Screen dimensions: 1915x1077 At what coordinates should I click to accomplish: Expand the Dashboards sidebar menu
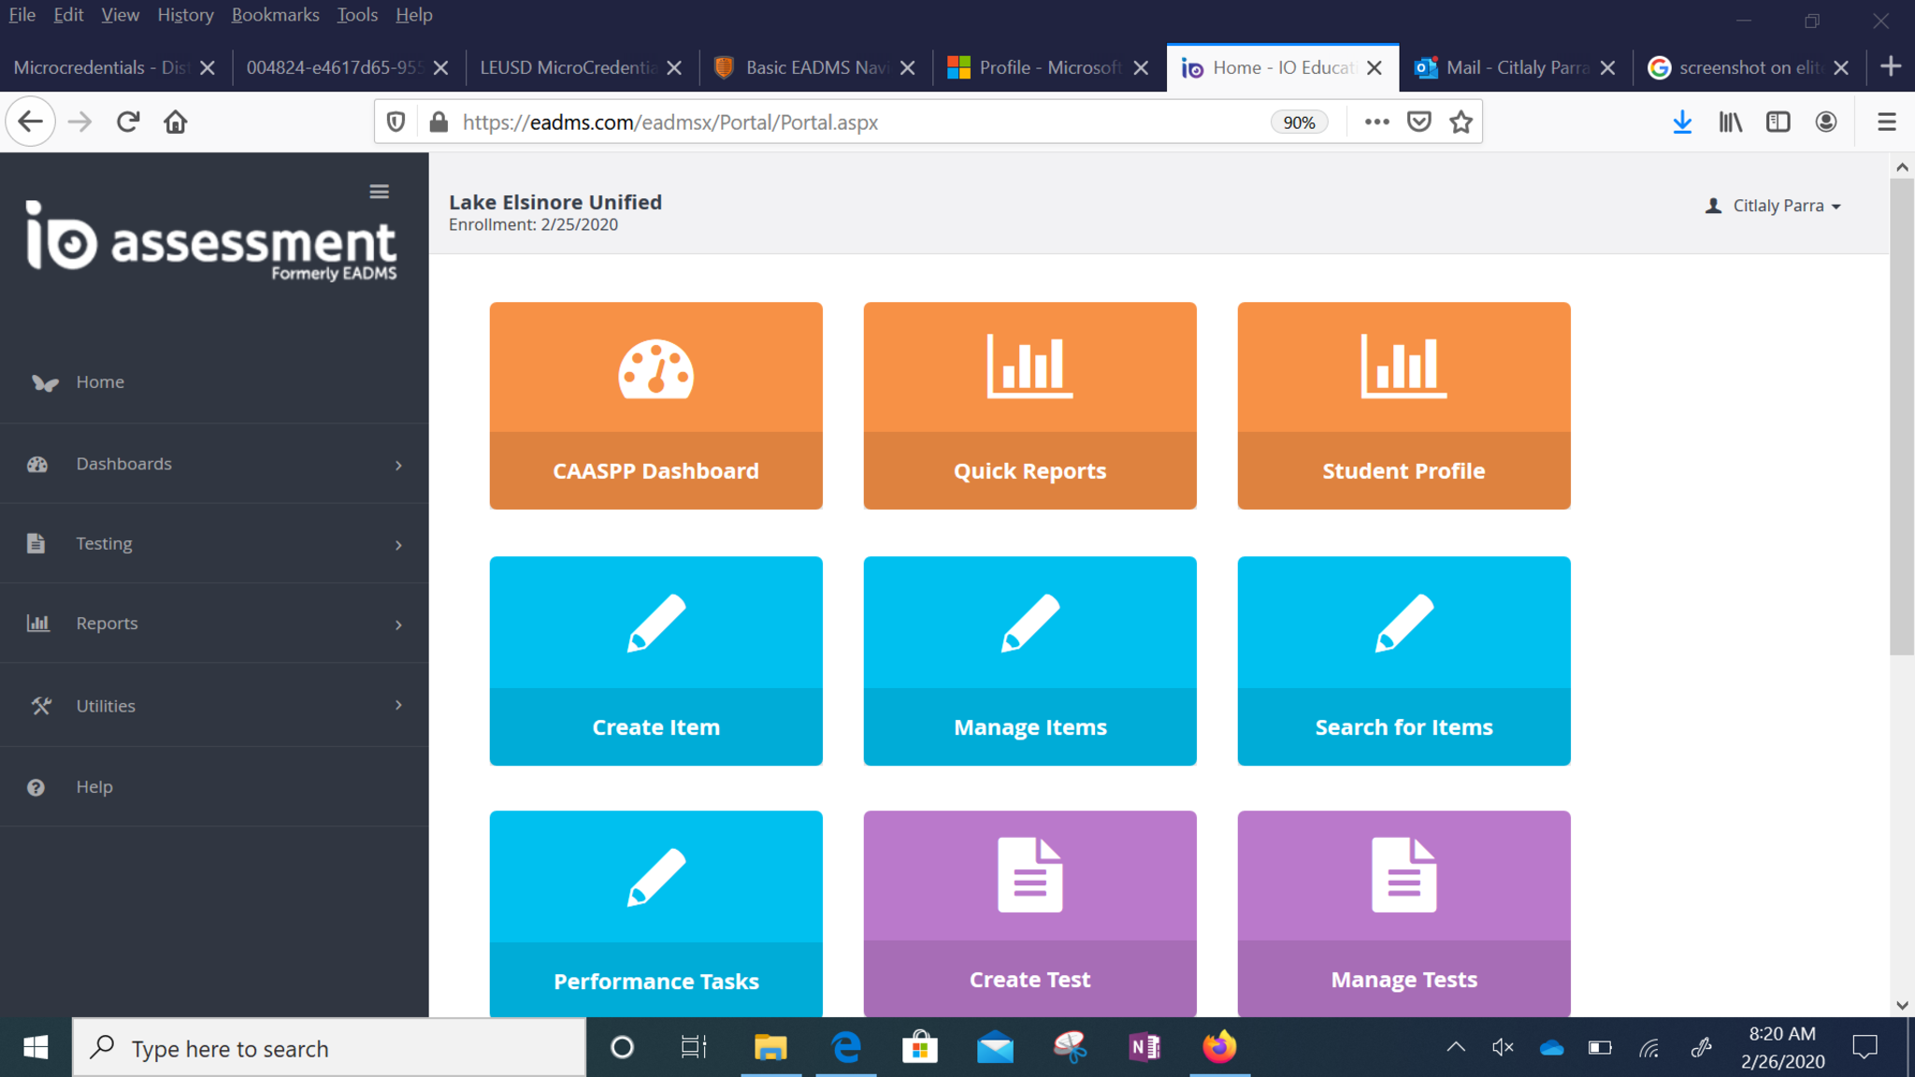(x=214, y=464)
